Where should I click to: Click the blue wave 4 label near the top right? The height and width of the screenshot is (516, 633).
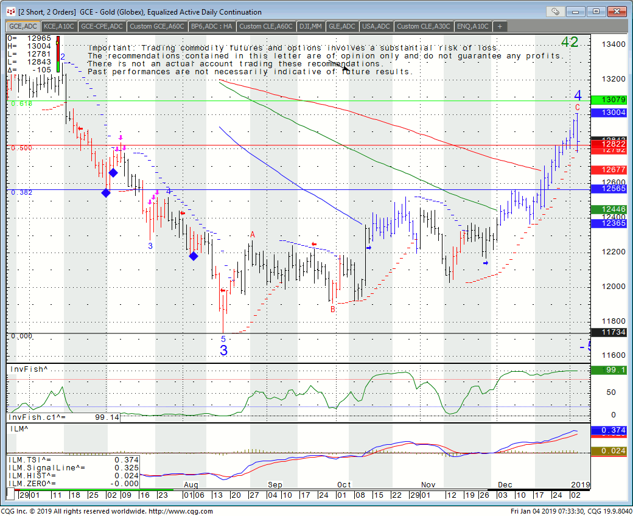(578, 96)
